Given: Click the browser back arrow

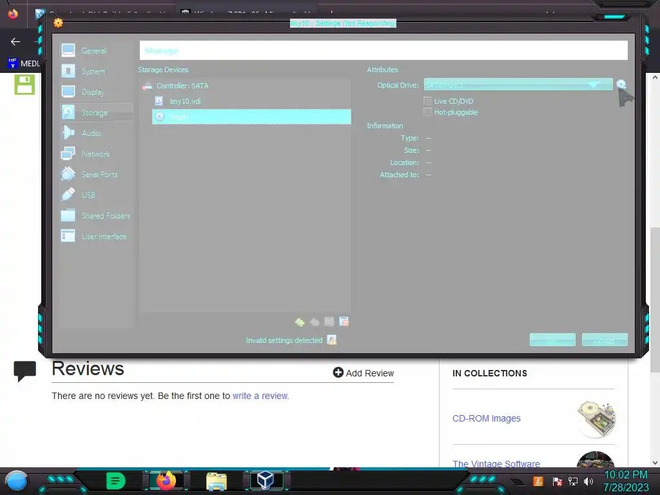Looking at the screenshot, I should (15, 42).
